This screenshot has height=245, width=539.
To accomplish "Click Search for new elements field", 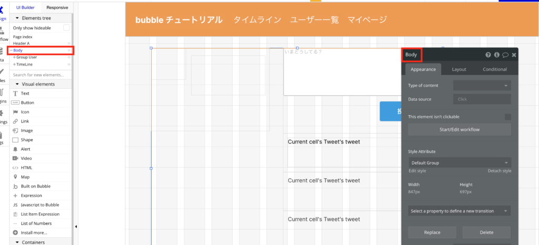I will (x=41, y=75).
